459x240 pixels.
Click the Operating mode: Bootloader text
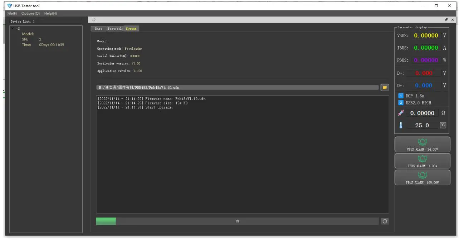(119, 49)
